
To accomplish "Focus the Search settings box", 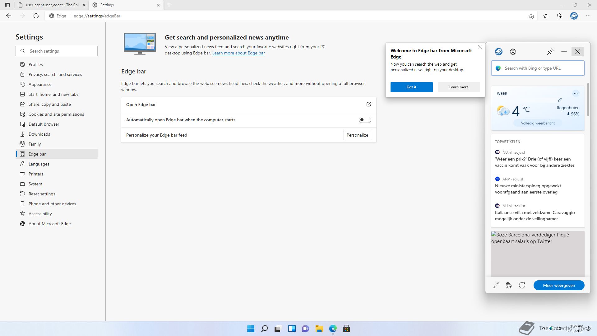I will pos(57,51).
